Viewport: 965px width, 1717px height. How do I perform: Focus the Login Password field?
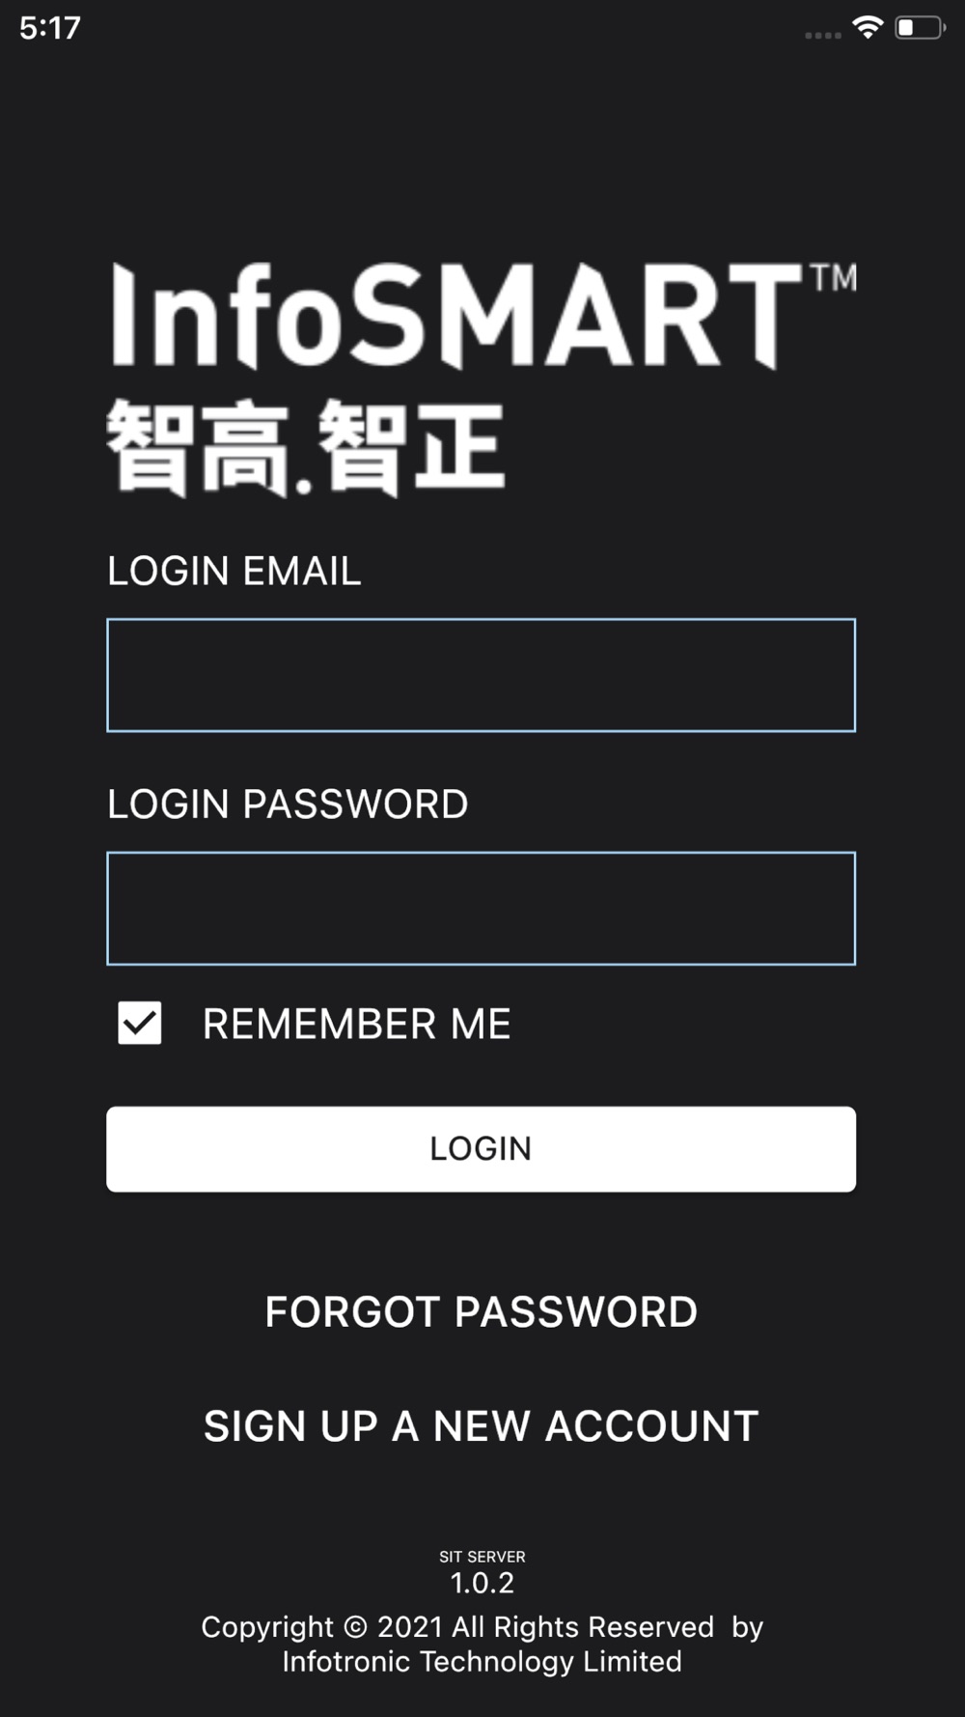click(482, 908)
